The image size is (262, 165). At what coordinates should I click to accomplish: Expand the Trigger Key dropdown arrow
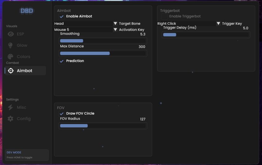coord(218,23)
